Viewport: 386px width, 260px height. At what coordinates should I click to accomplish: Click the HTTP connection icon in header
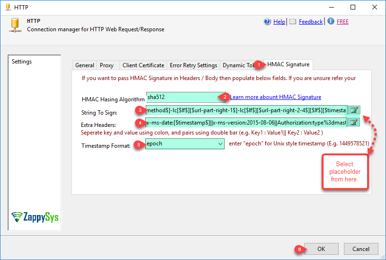pyautogui.click(x=15, y=25)
